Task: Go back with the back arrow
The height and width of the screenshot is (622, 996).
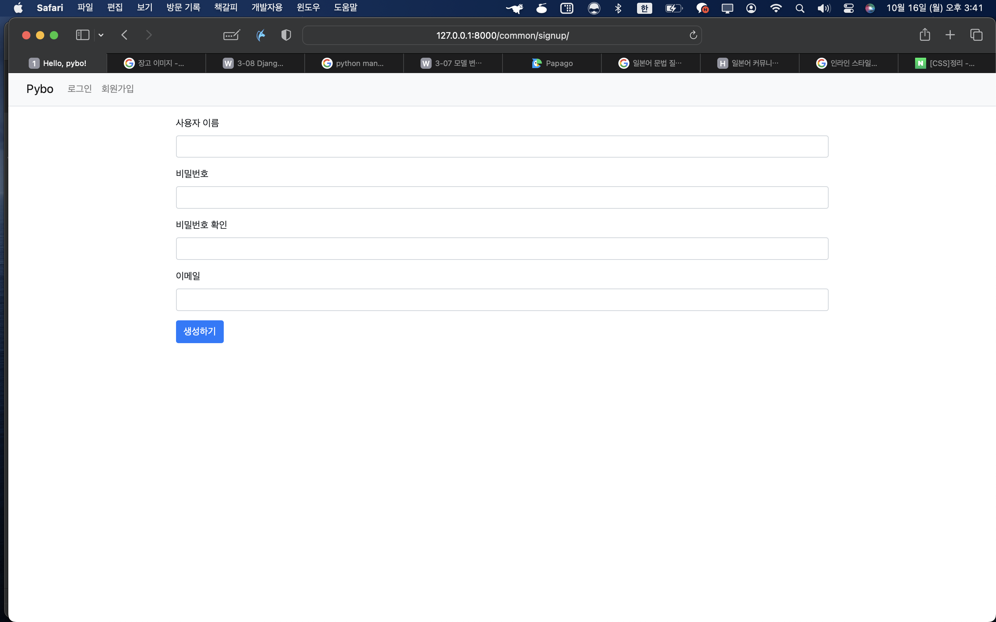Action: click(124, 35)
